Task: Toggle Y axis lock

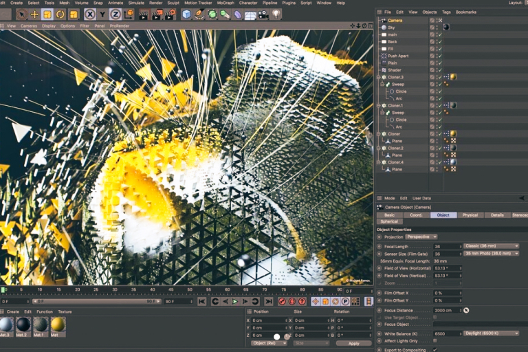Action: (102, 14)
